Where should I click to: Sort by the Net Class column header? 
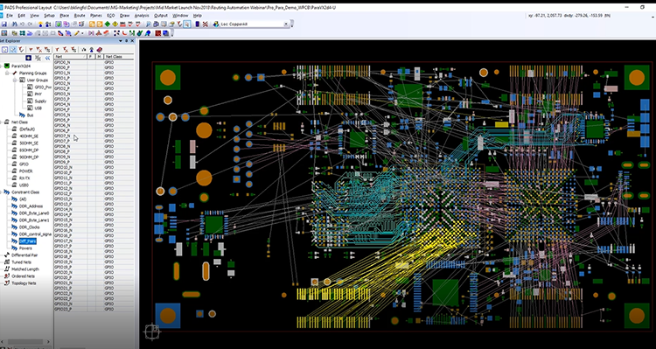pyautogui.click(x=118, y=57)
